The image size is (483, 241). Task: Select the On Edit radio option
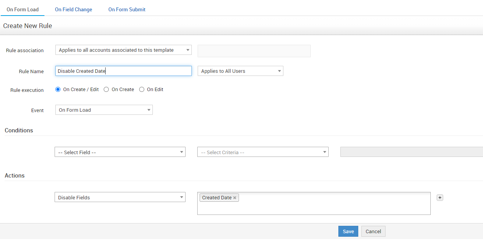click(142, 90)
